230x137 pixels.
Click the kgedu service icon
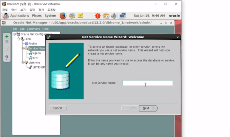(x=30, y=53)
